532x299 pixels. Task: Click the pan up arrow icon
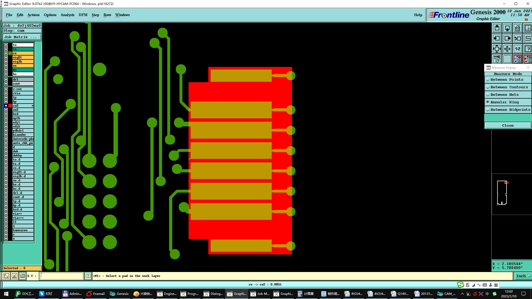point(497,28)
